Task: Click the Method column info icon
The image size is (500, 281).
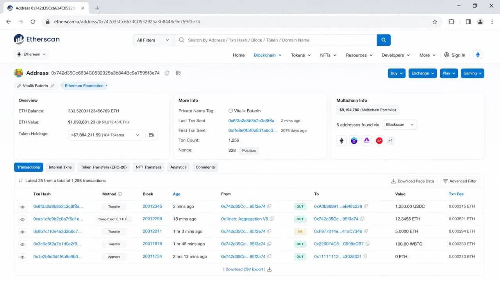Action: [x=120, y=194]
